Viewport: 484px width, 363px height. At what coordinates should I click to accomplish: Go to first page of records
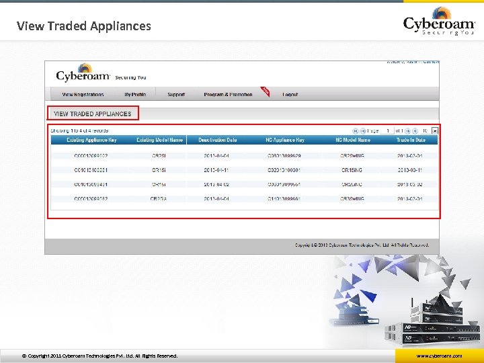click(356, 131)
